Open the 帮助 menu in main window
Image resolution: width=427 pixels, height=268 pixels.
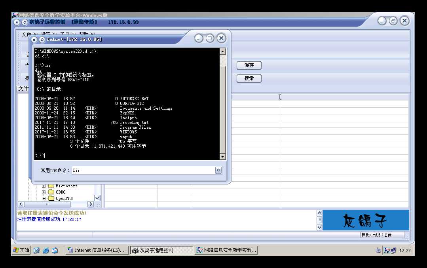tap(87, 34)
